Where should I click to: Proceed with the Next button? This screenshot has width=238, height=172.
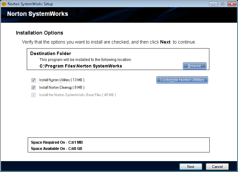click(x=191, y=166)
